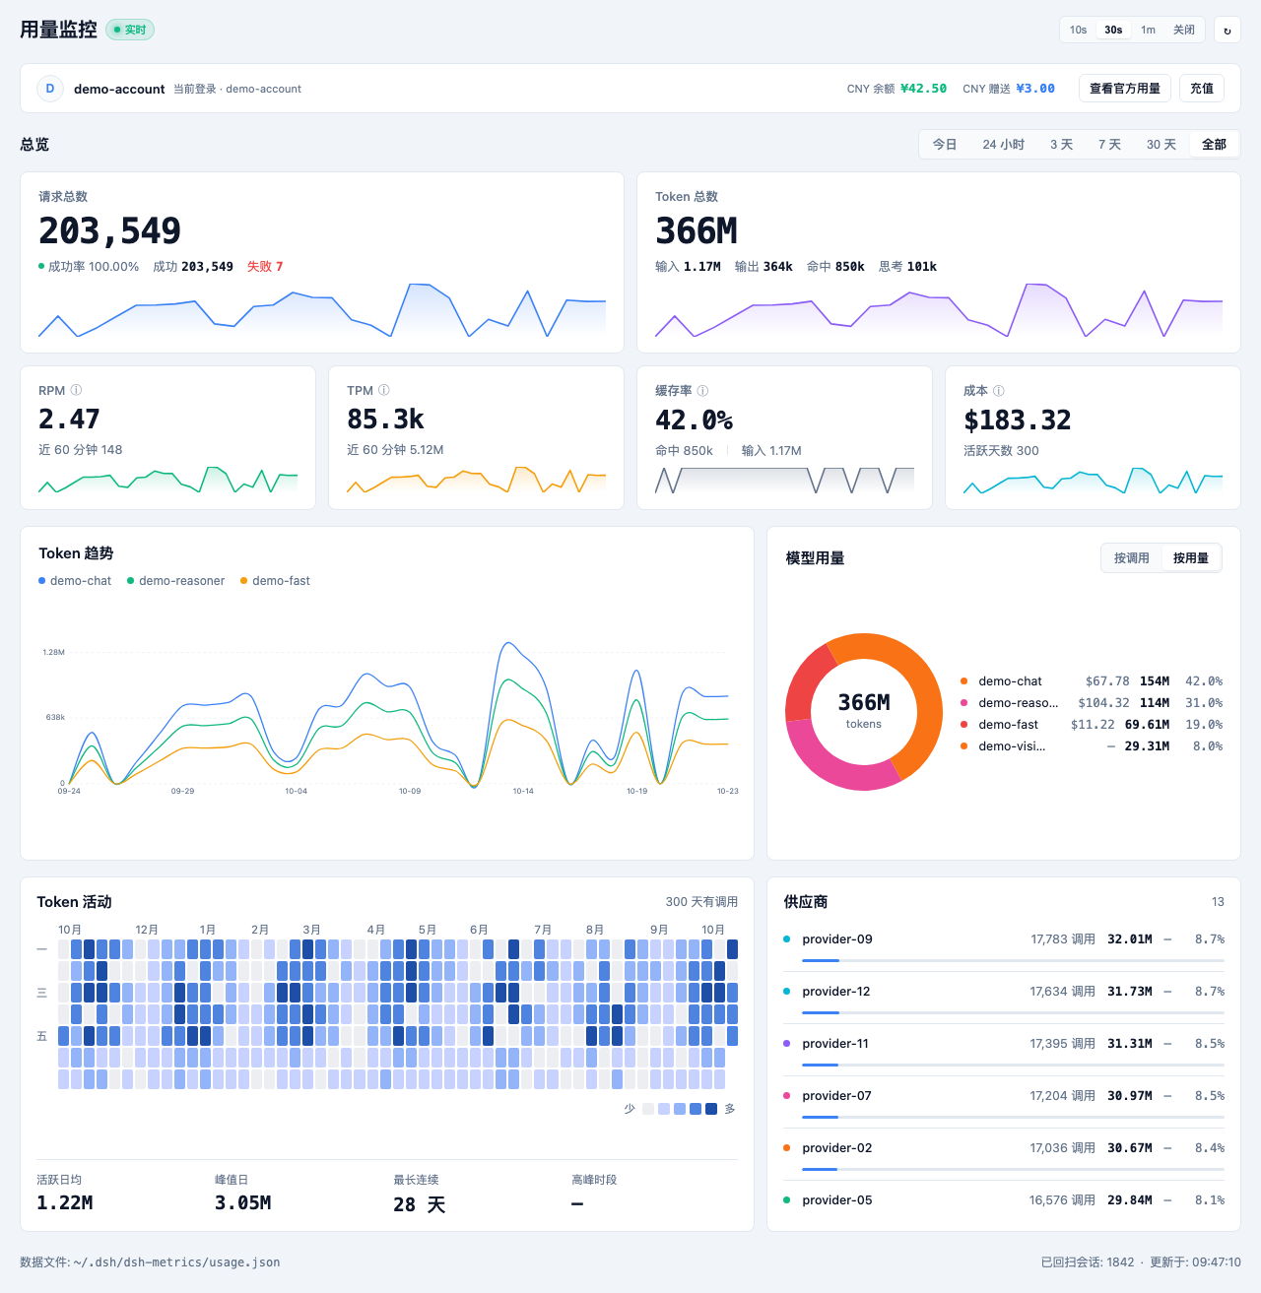Click demo-chat row in model usage list
The image size is (1261, 1293).
pos(1092,681)
